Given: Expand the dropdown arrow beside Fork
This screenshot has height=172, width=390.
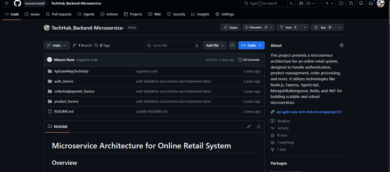Looking at the screenshot, I should click(305, 27).
